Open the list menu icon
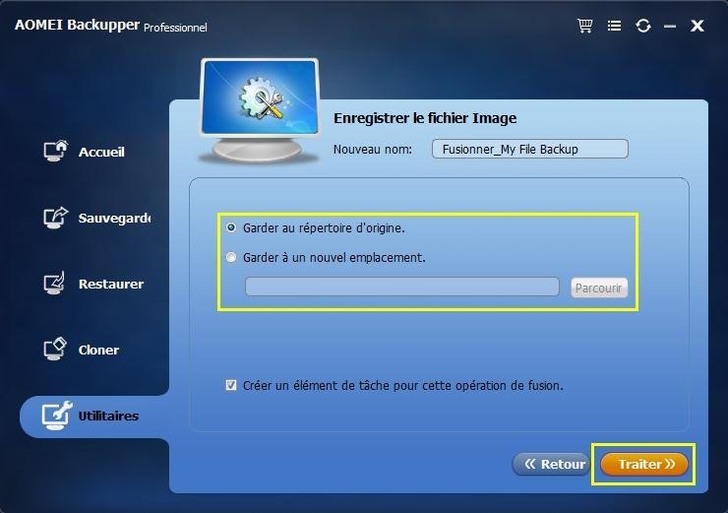The width and height of the screenshot is (728, 513). tap(614, 26)
